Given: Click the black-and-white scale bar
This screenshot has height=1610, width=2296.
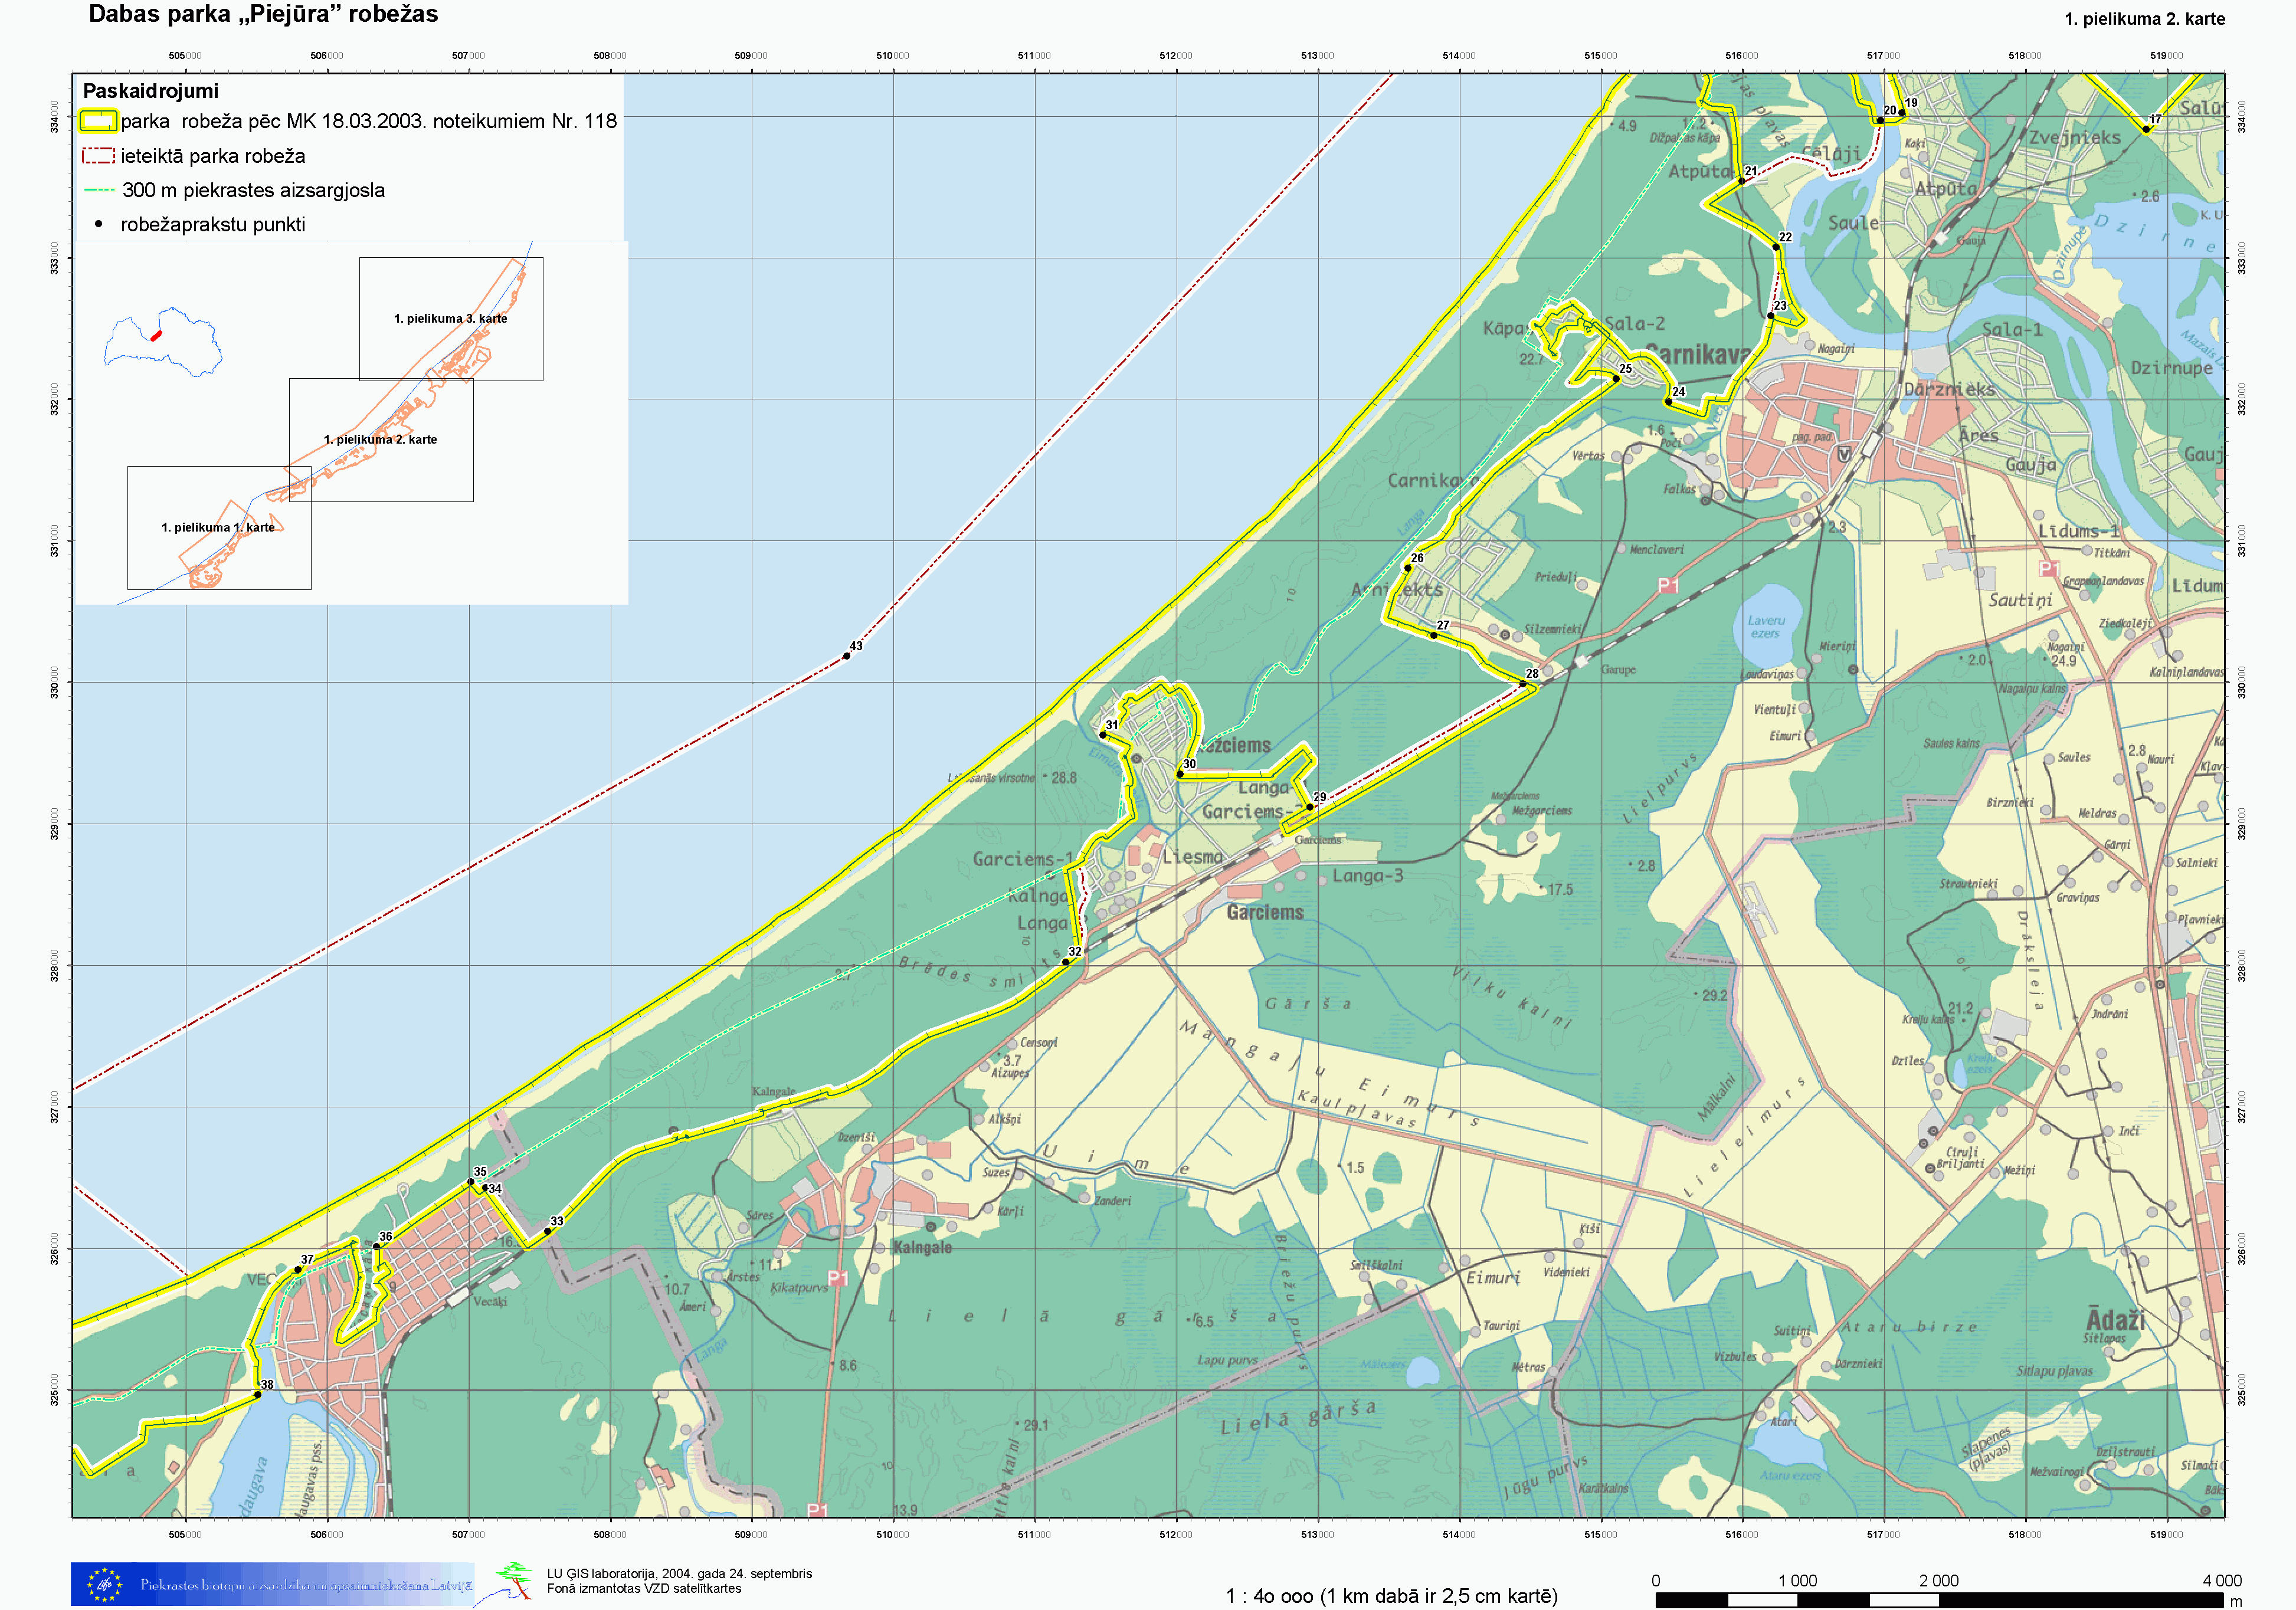Looking at the screenshot, I should 1941,1600.
